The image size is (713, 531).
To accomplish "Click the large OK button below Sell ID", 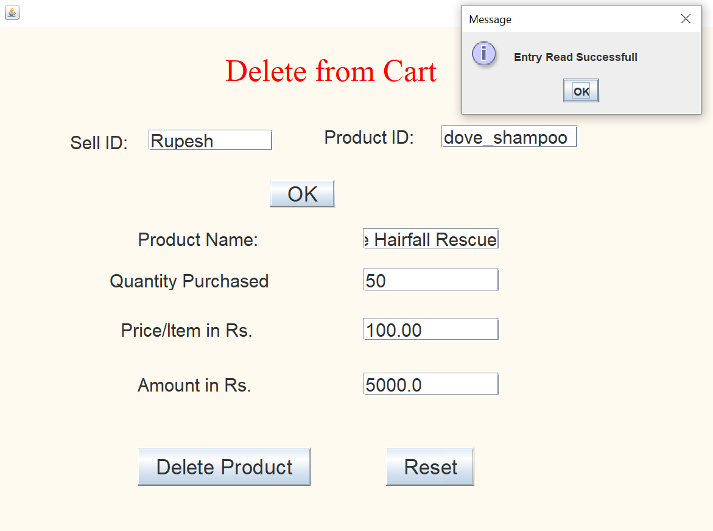I will click(x=302, y=194).
